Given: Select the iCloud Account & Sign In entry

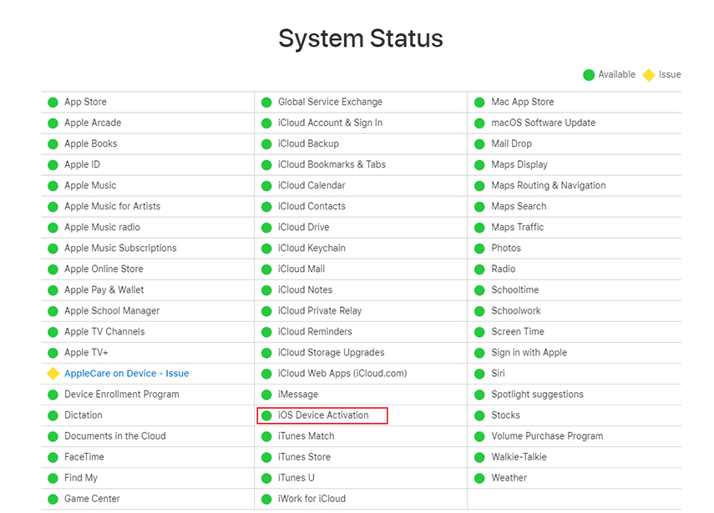Looking at the screenshot, I should 330,123.
